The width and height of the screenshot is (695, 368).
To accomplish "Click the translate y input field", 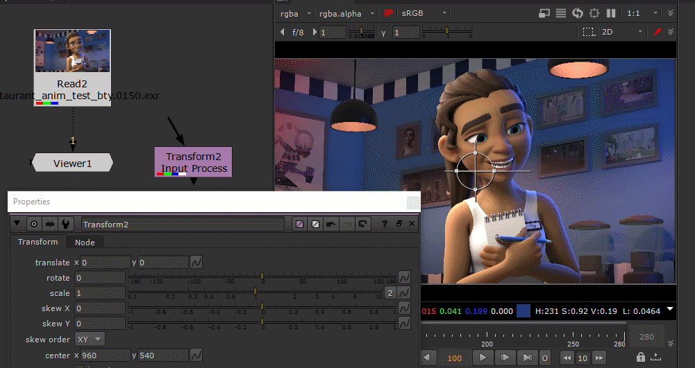I will [x=163, y=263].
